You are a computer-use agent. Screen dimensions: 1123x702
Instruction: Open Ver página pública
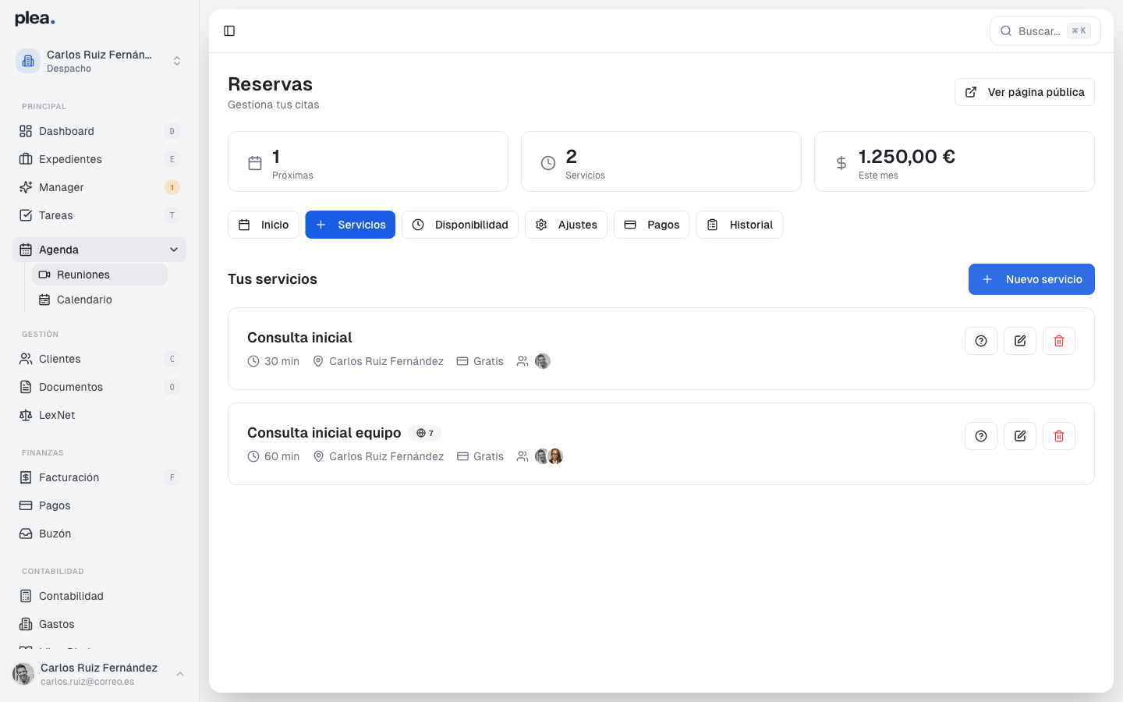1025,91
